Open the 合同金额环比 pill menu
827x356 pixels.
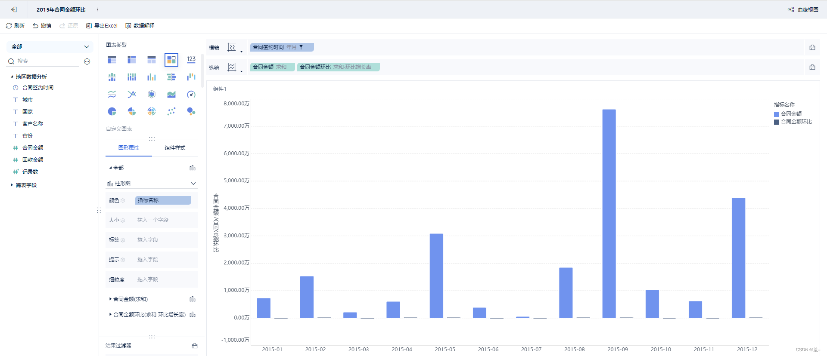[339, 67]
